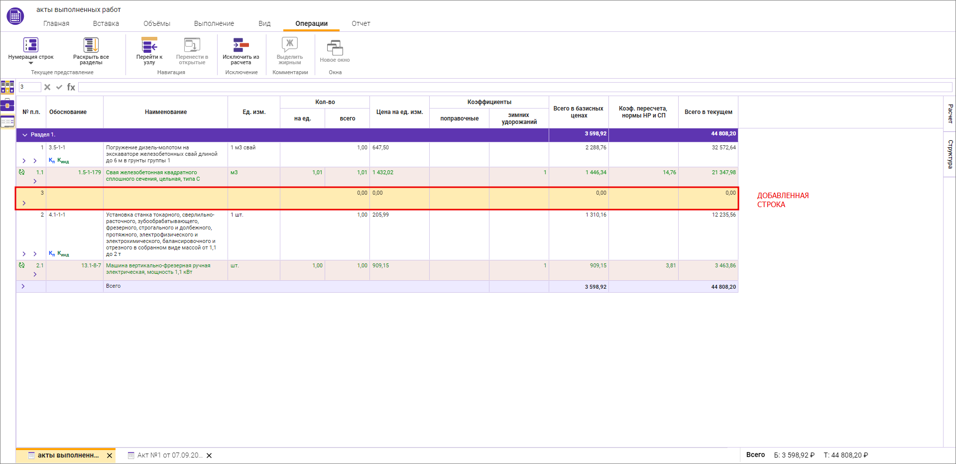This screenshot has width=956, height=464.
Task: Click the briefcase sidebar icon
Action: coord(7,105)
